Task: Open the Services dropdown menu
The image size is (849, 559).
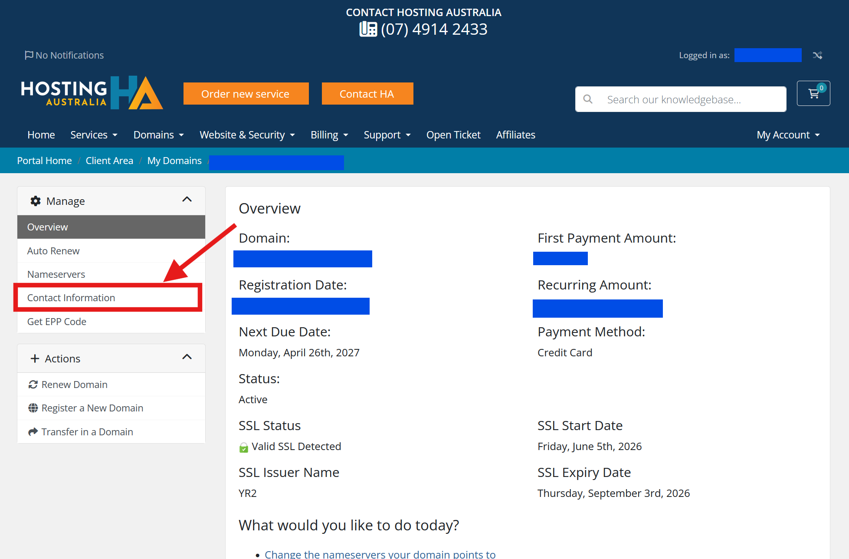Action: click(94, 135)
